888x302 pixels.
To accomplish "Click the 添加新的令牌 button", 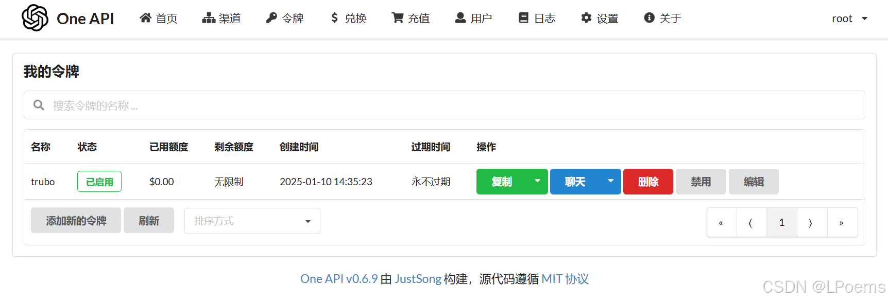I will point(76,220).
